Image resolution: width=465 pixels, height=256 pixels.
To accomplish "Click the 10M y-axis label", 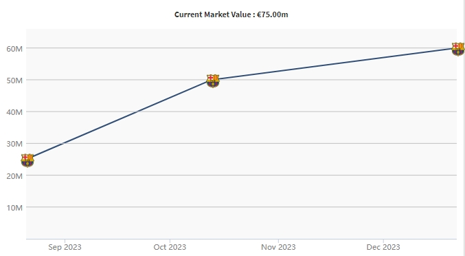I will pos(14,208).
